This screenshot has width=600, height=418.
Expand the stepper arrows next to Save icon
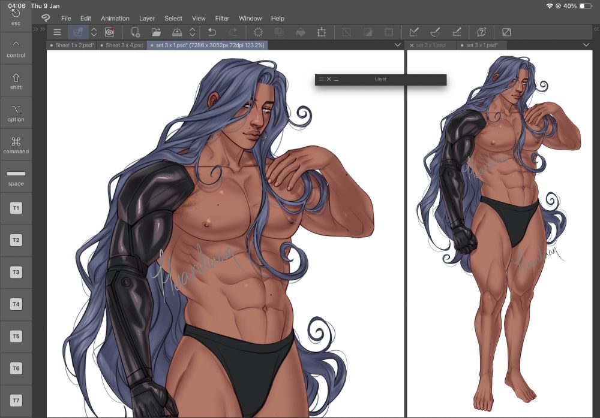point(193,32)
